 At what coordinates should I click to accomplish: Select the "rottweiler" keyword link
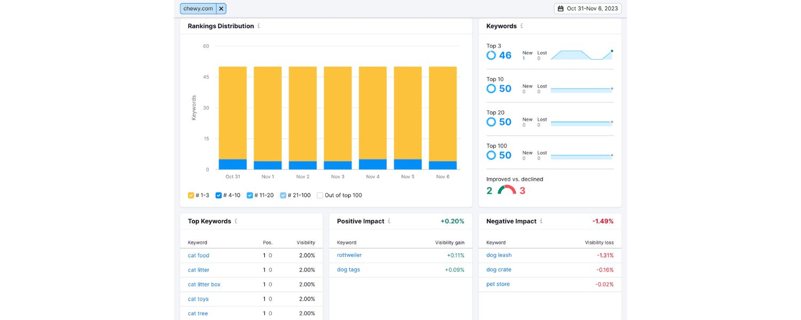click(x=349, y=255)
